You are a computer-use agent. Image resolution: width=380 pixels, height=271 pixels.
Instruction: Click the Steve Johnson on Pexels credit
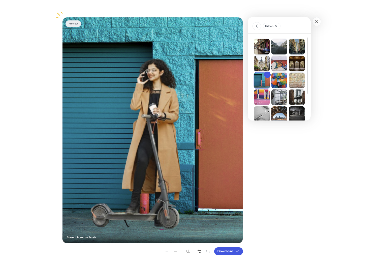click(81, 237)
